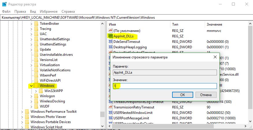Select the VersionsList folder icon

click(36, 60)
